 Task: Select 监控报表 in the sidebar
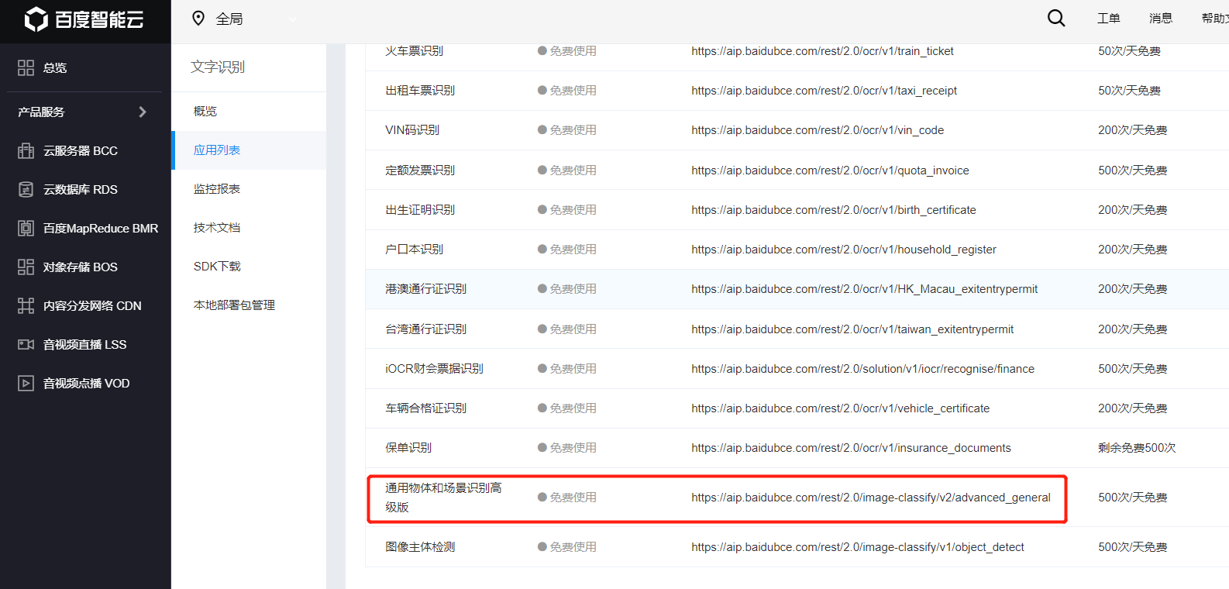tap(217, 189)
